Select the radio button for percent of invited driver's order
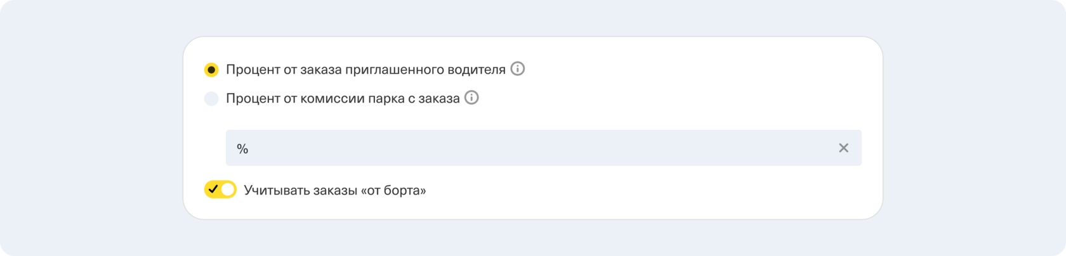Image resolution: width=1066 pixels, height=256 pixels. point(211,70)
